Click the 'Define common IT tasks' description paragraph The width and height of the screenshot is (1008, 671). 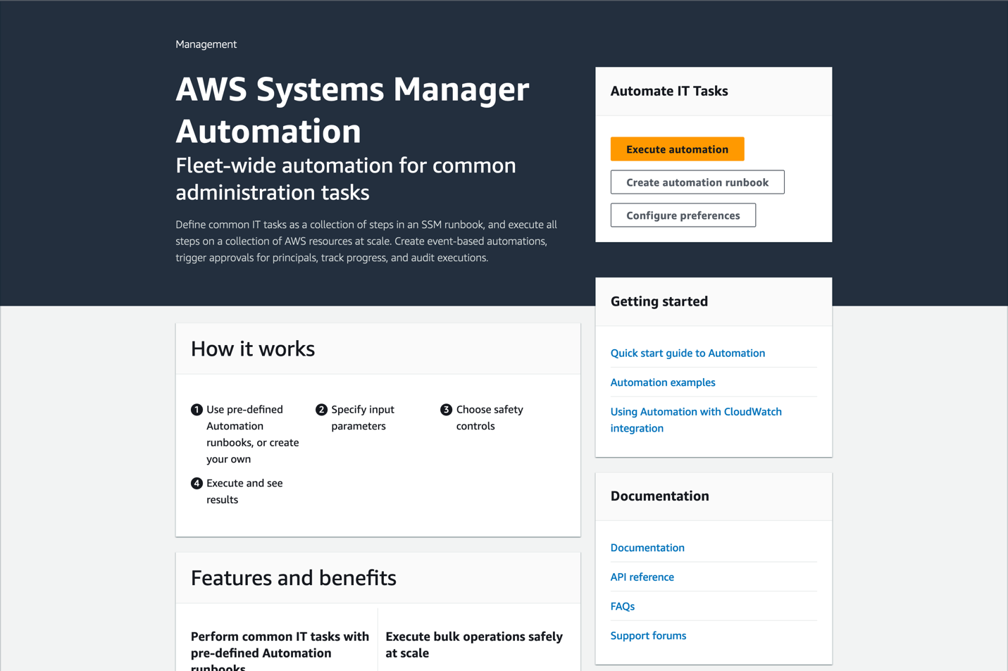coord(366,242)
